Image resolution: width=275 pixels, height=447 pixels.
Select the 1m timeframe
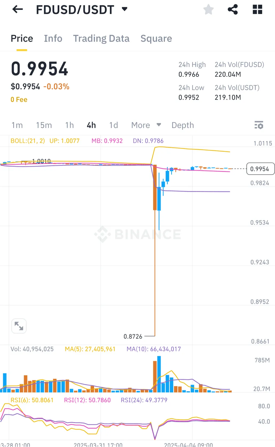tap(17, 125)
